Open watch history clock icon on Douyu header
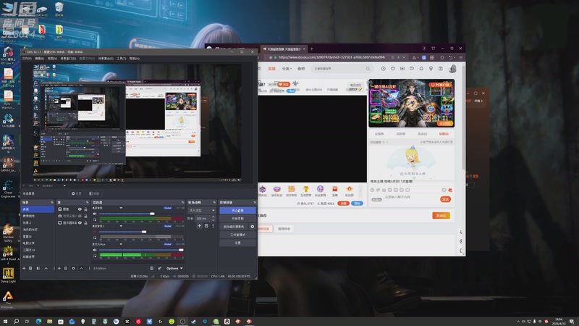 tap(384, 68)
